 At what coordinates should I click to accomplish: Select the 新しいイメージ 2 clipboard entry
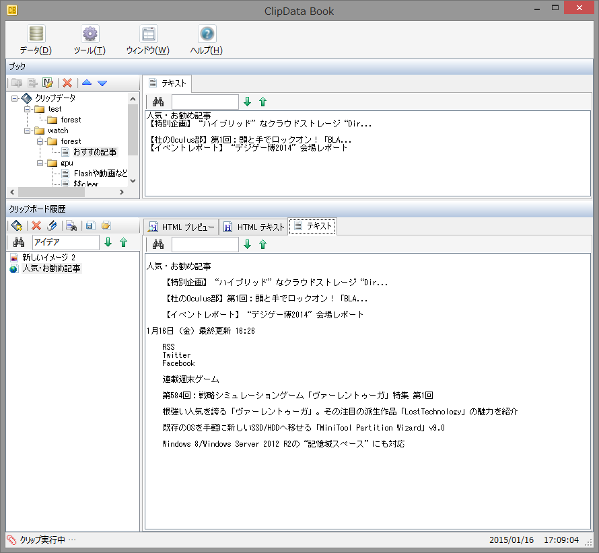point(46,257)
